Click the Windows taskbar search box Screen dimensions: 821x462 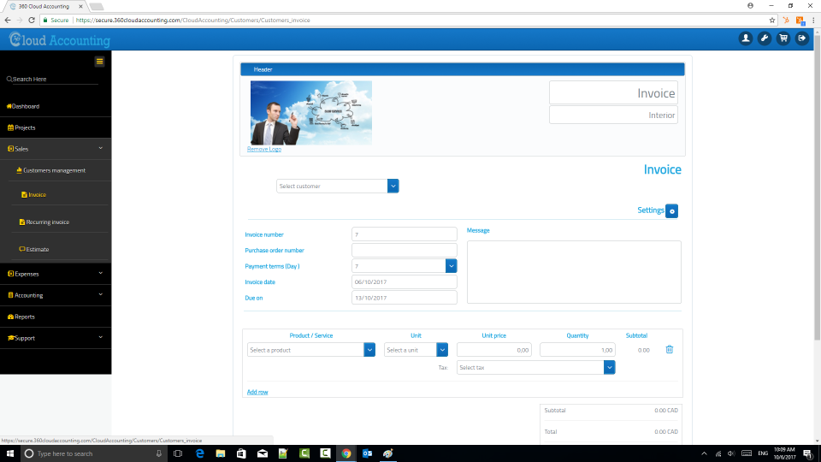pyautogui.click(x=94, y=453)
